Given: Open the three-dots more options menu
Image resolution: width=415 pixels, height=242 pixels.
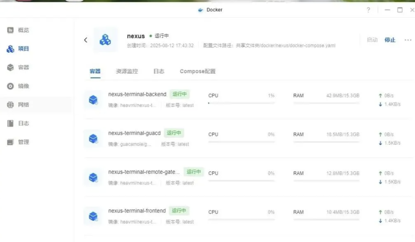Looking at the screenshot, I should coord(408,40).
